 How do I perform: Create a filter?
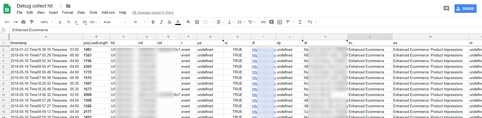click(x=288, y=22)
